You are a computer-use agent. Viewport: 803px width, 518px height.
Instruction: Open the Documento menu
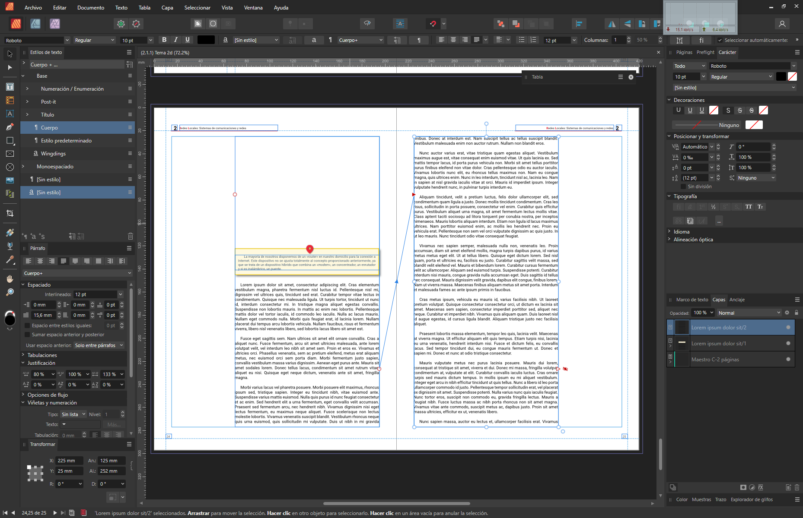coord(91,8)
